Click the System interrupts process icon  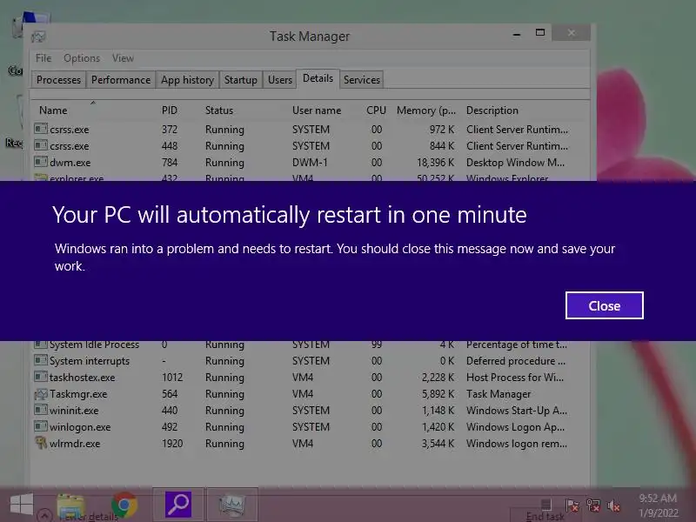click(x=41, y=360)
